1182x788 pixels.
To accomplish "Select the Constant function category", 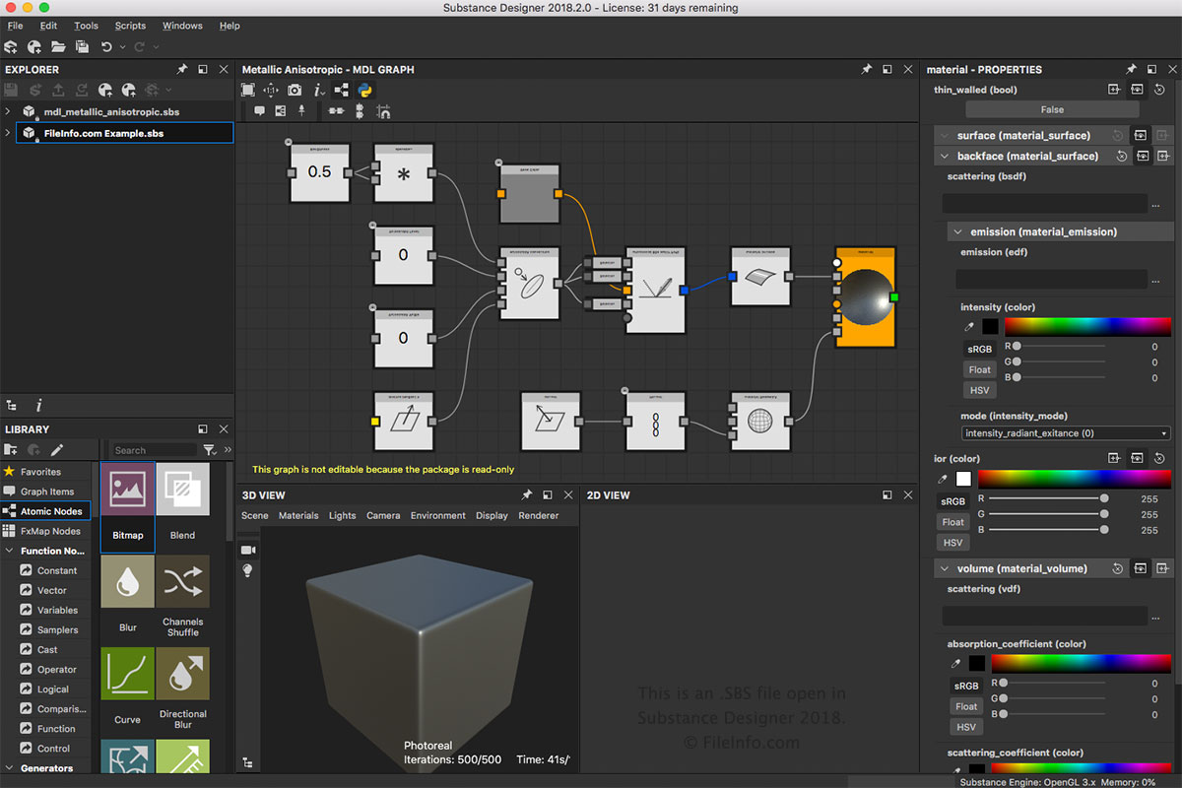I will [57, 570].
